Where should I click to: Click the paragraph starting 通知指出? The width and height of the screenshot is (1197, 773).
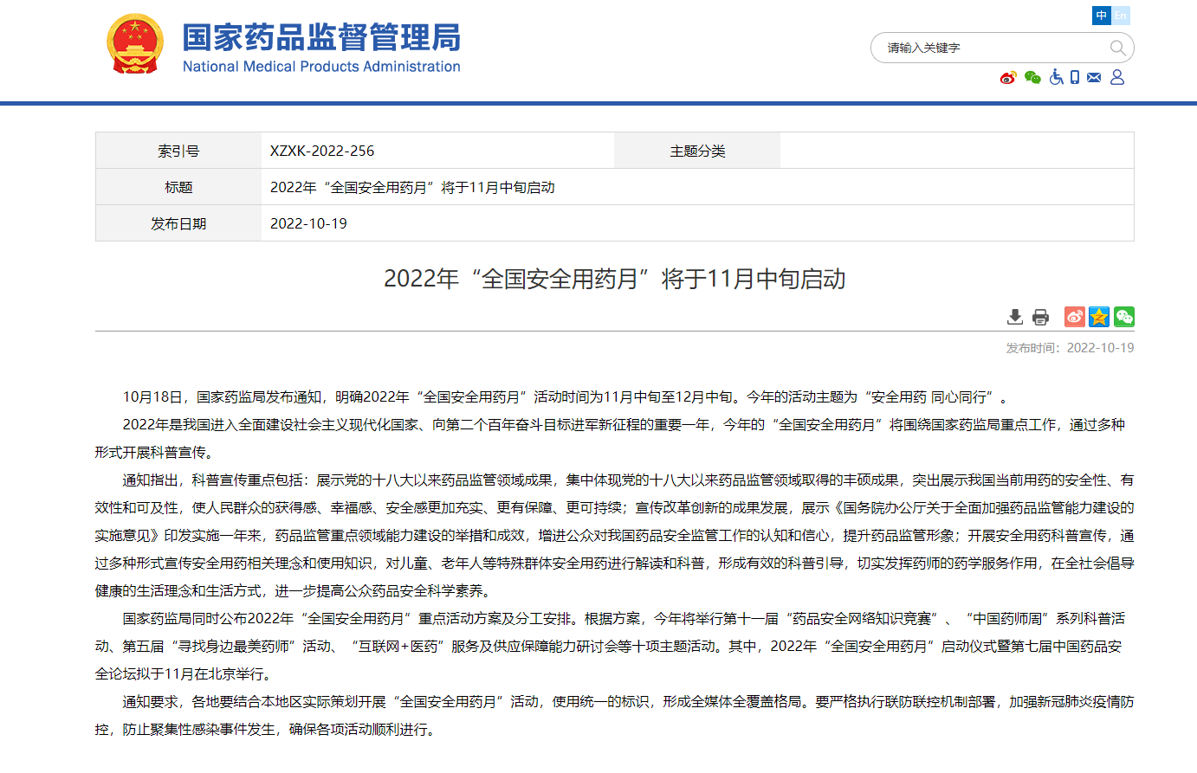[615, 536]
